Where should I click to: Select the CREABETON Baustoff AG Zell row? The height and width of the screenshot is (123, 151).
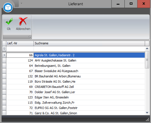75,87
